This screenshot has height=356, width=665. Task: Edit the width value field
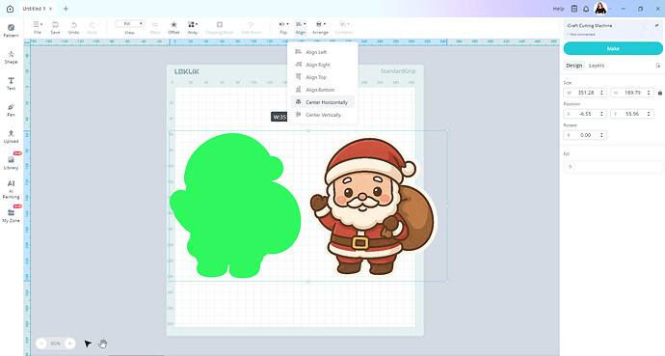585,93
